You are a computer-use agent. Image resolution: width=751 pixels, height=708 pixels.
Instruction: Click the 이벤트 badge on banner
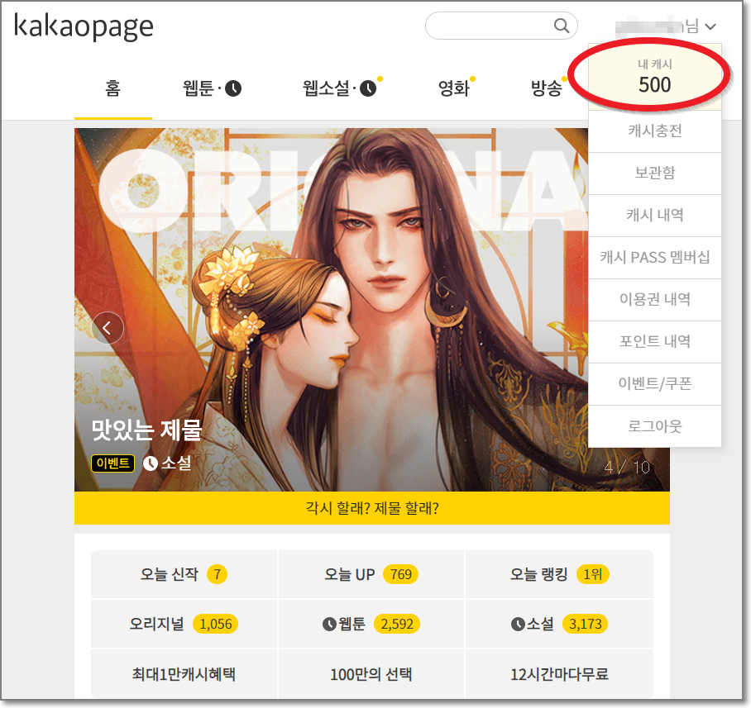(113, 463)
